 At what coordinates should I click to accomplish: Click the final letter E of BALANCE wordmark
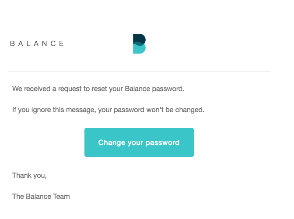pos(62,43)
